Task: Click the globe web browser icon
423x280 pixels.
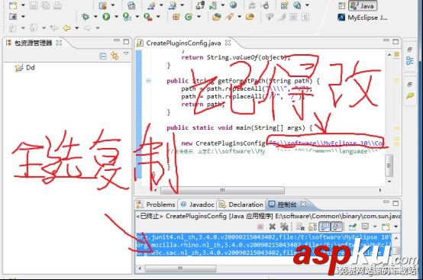Action: click(233, 5)
